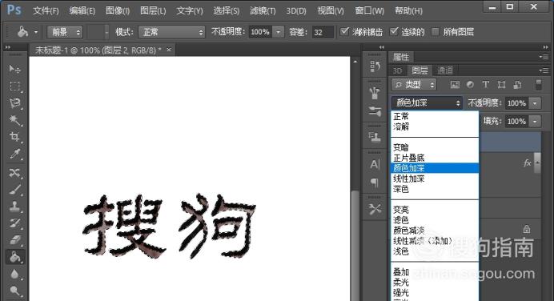Choose Overlay blend mode from list

[435, 272]
